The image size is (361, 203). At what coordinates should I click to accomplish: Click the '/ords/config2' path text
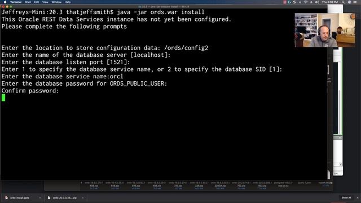coord(186,48)
